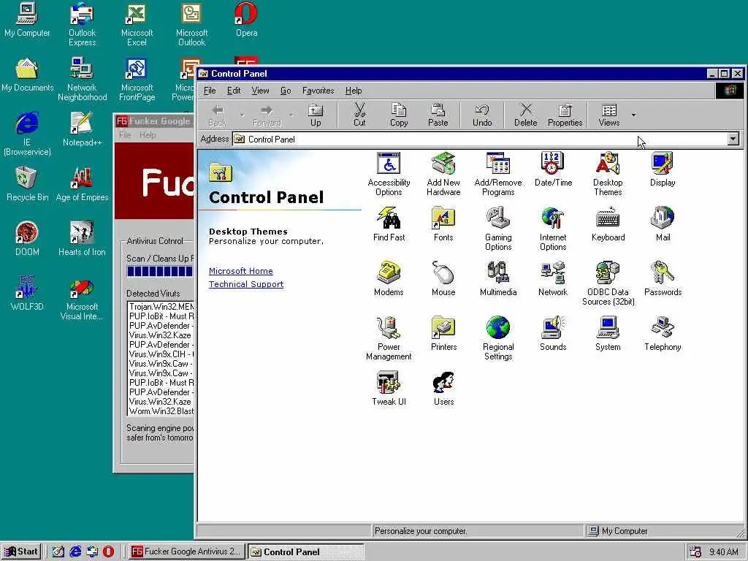Select Recycle Bin desktop icon
This screenshot has width=748, height=561.
click(x=27, y=184)
